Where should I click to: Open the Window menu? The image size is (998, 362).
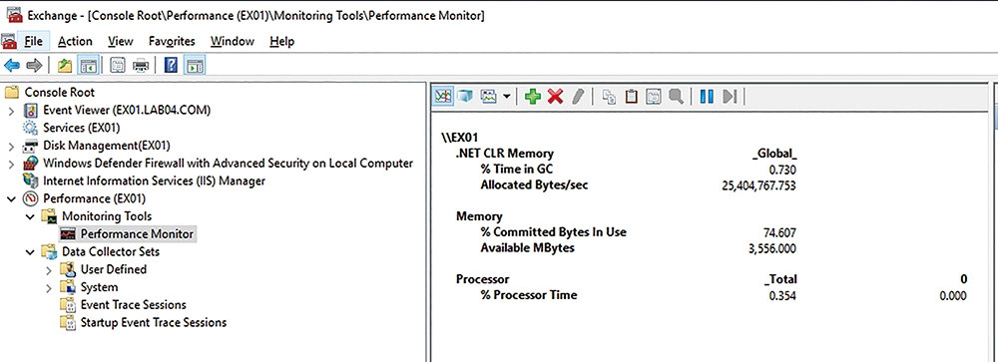(x=233, y=41)
